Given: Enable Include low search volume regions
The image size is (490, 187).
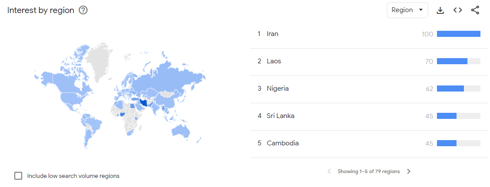Looking at the screenshot, I should [x=18, y=176].
